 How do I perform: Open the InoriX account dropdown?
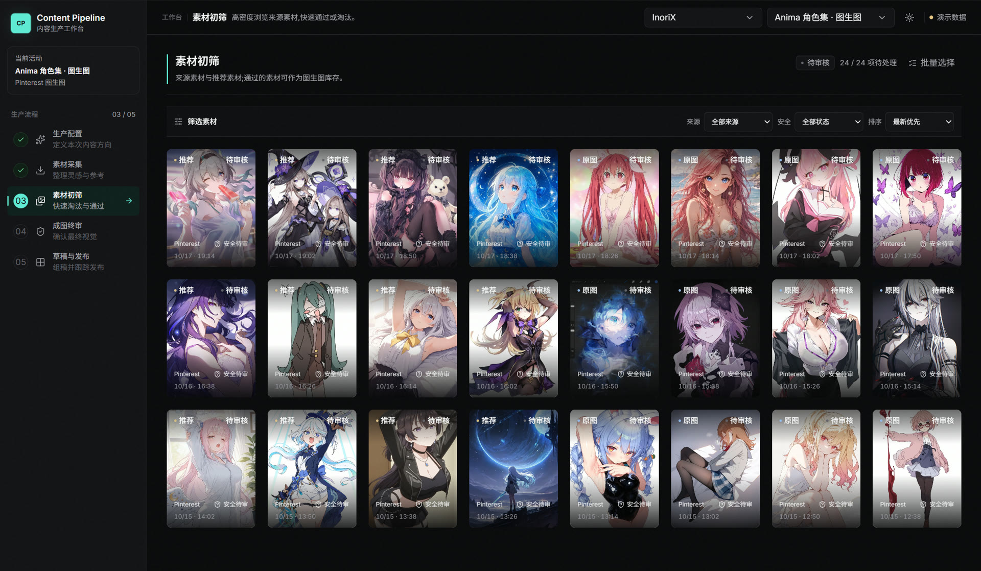point(703,17)
